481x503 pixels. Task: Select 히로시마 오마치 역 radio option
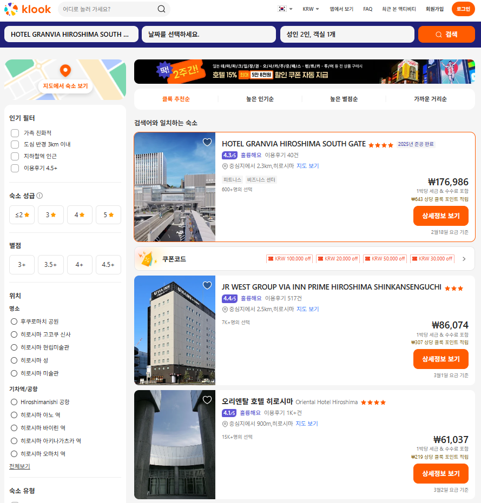tap(14, 454)
